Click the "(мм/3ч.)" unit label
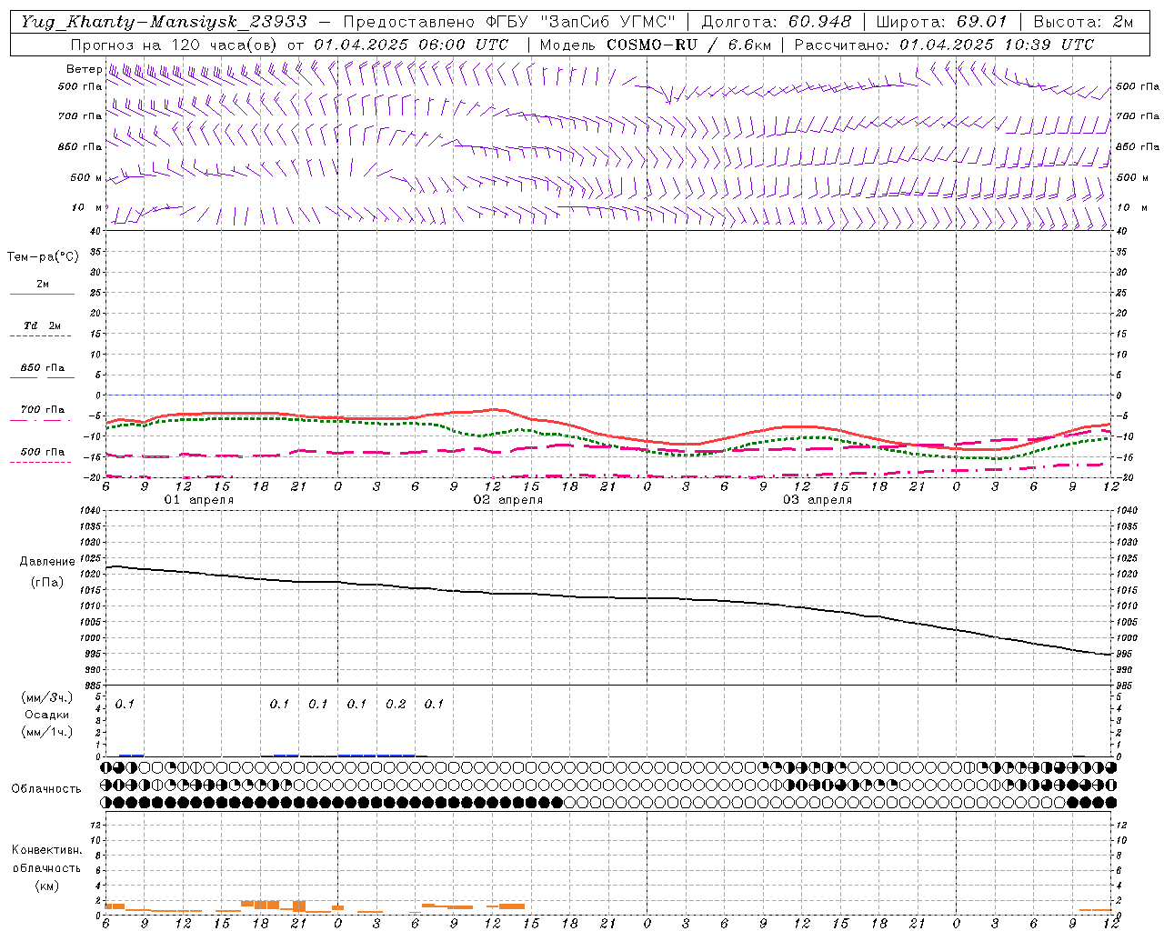This screenshot has width=1164, height=931. click(x=47, y=697)
